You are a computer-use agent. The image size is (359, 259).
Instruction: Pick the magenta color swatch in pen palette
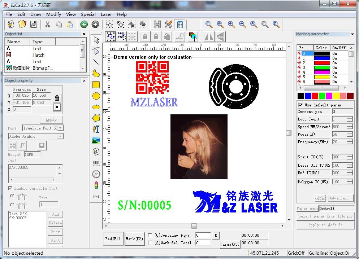coord(329,96)
